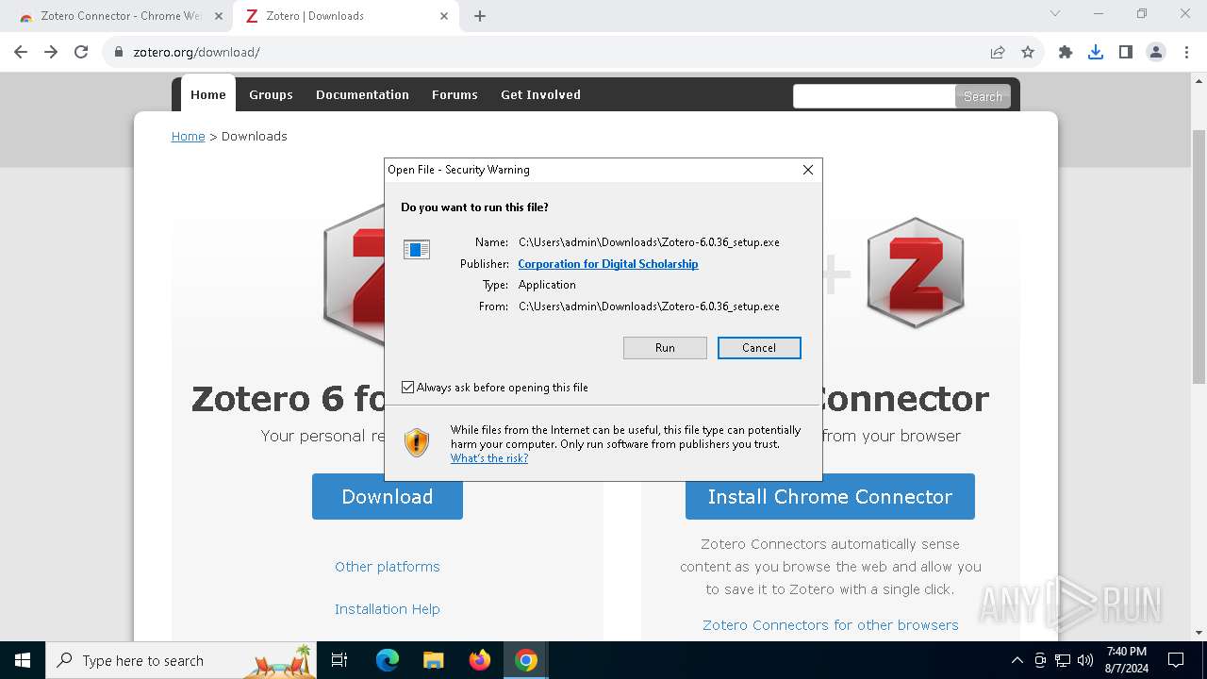The width and height of the screenshot is (1207, 679).
Task: Close the Zotero Downloads tab
Action: pos(445,16)
